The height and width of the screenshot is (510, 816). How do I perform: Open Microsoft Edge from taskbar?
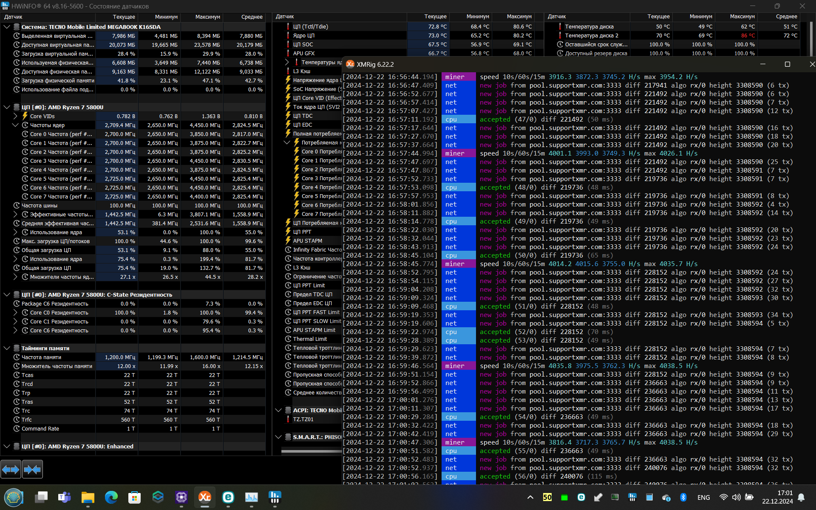(x=111, y=497)
